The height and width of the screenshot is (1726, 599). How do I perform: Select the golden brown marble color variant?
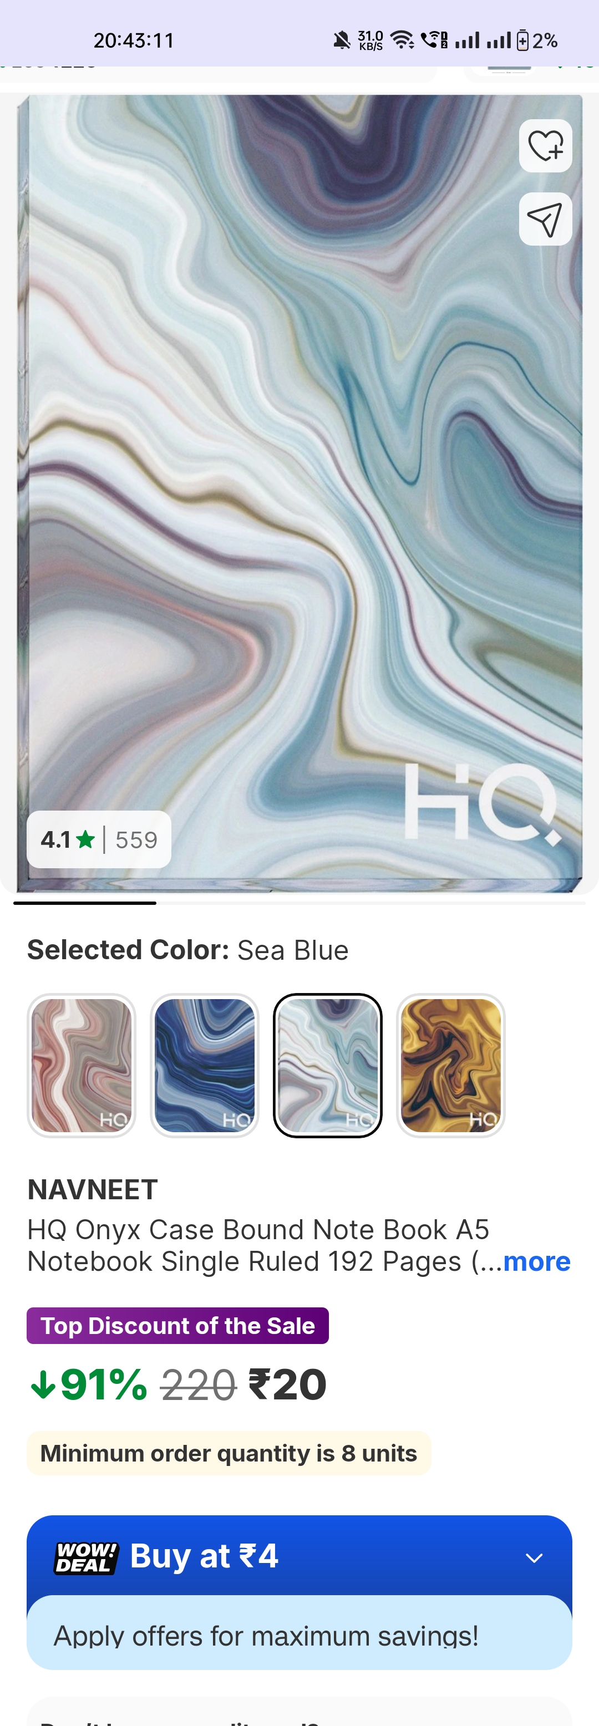(x=450, y=1065)
